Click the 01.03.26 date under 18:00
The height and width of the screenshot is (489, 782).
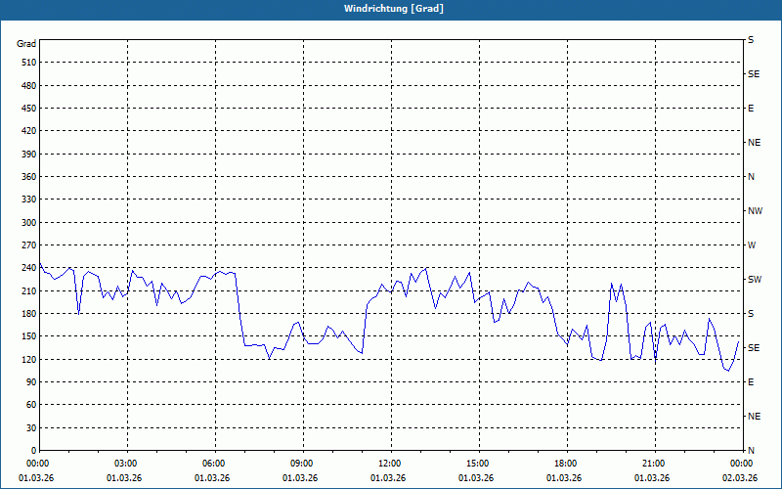pos(564,478)
